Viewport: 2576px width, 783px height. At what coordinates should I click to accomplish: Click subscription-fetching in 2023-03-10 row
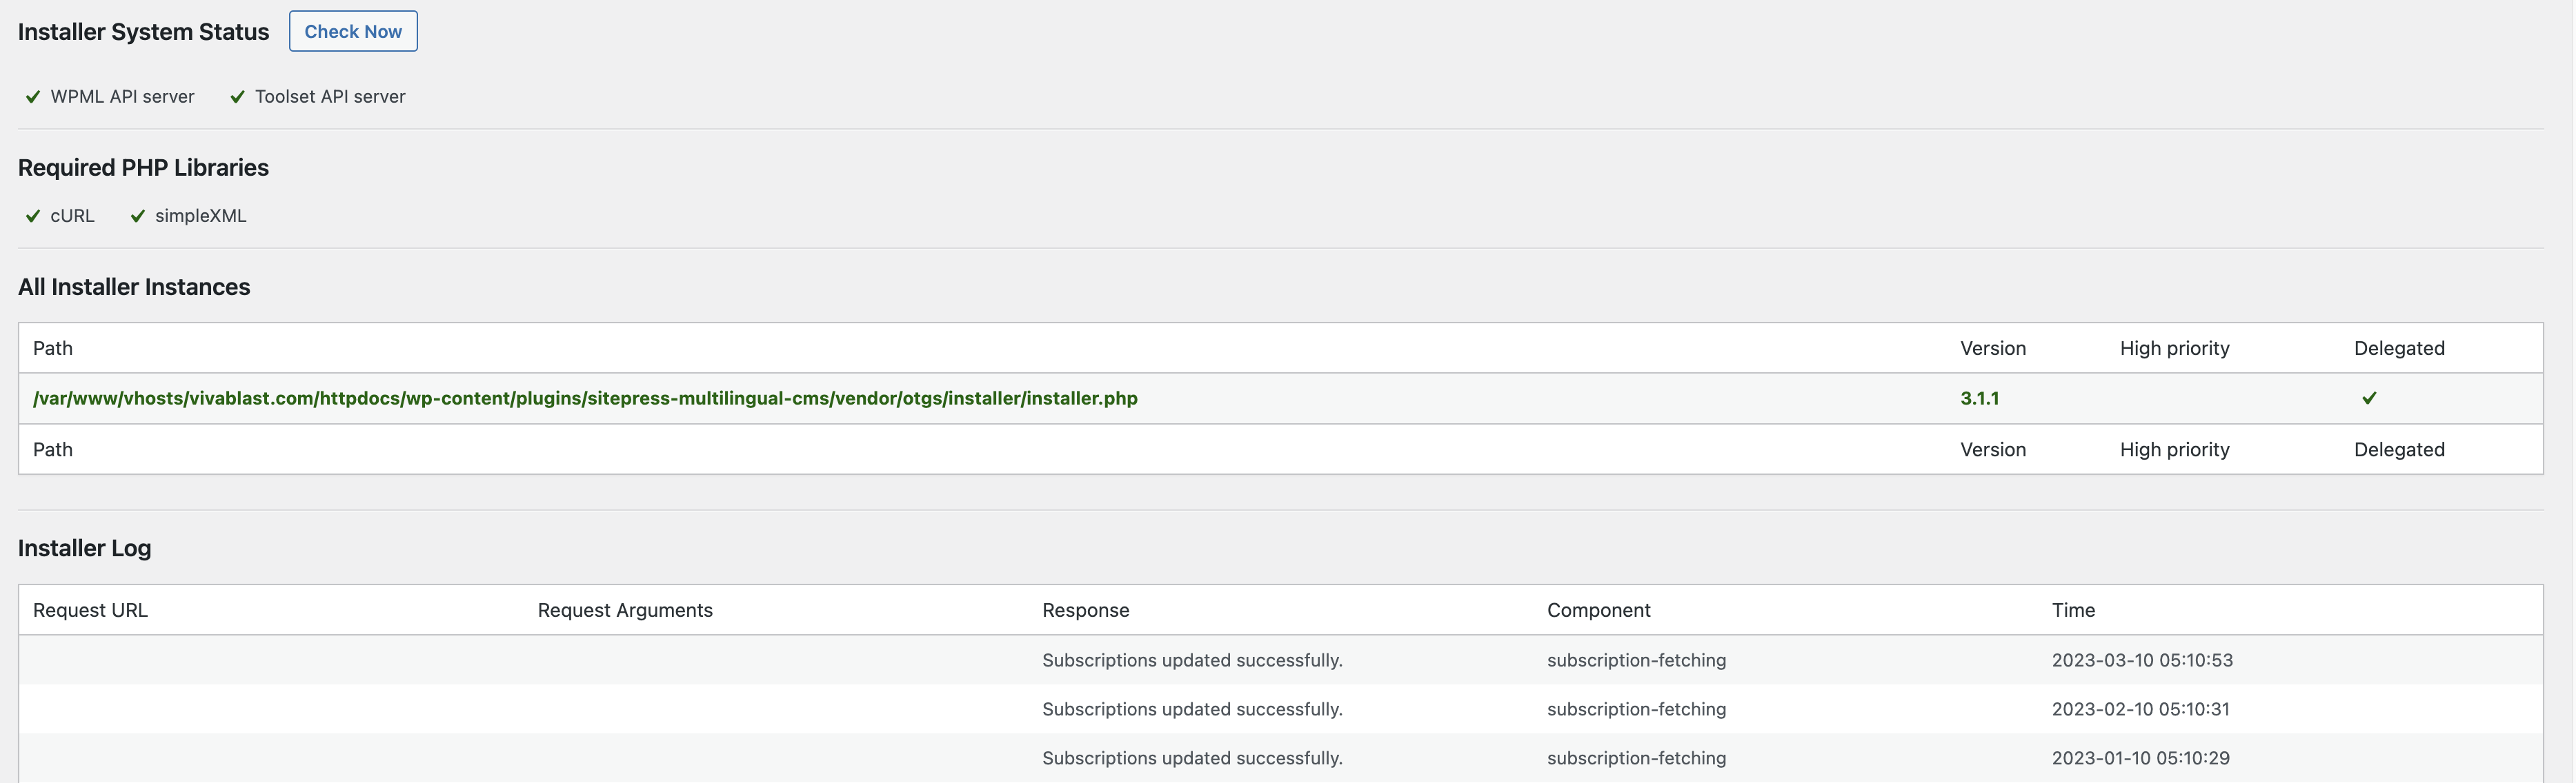1636,660
